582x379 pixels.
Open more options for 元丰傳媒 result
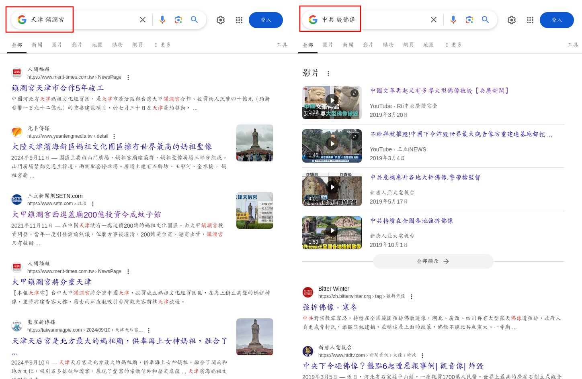[x=114, y=137]
